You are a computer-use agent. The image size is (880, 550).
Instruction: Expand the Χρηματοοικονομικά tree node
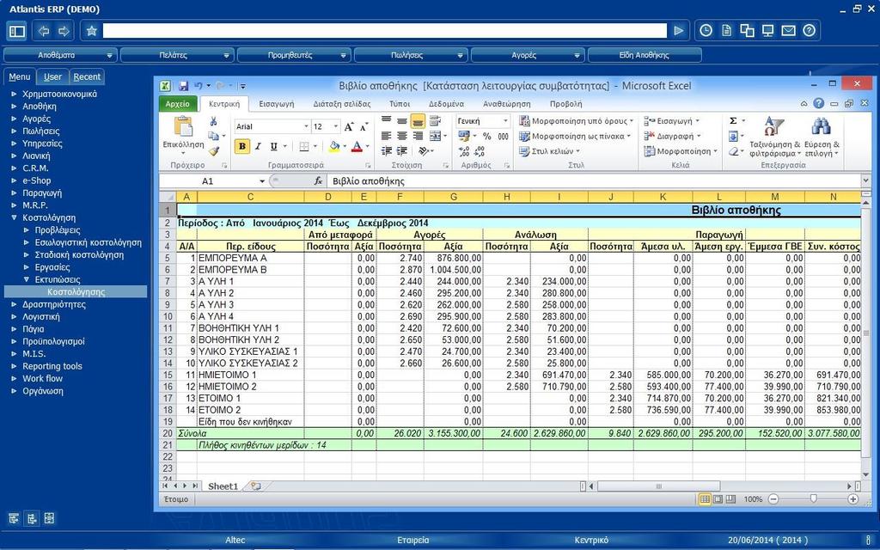point(14,94)
